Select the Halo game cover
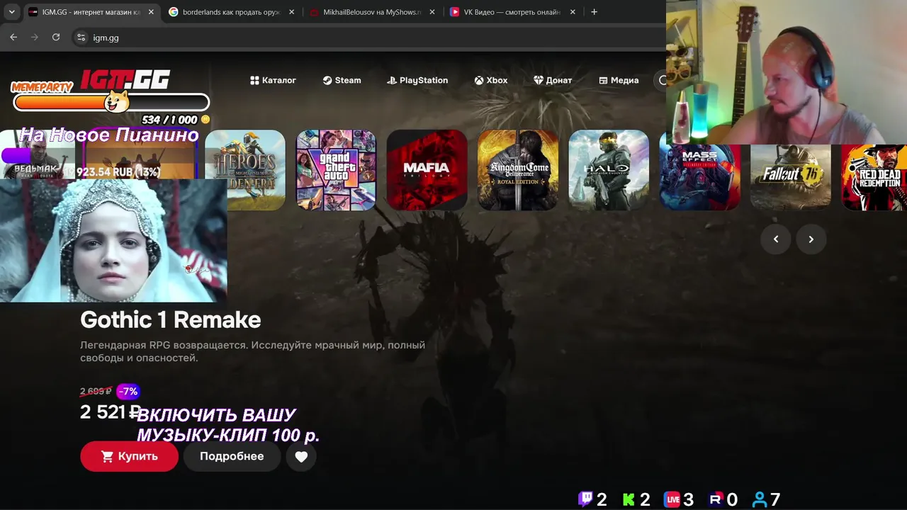Viewport: 907px width, 510px height. [x=609, y=170]
